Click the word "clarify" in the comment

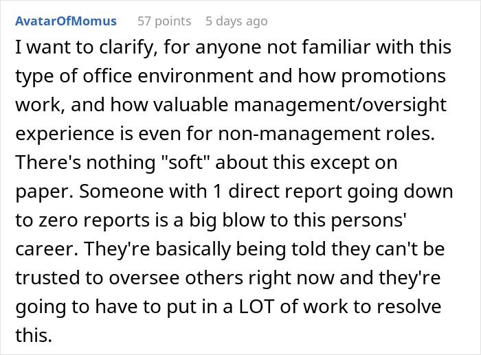(128, 47)
